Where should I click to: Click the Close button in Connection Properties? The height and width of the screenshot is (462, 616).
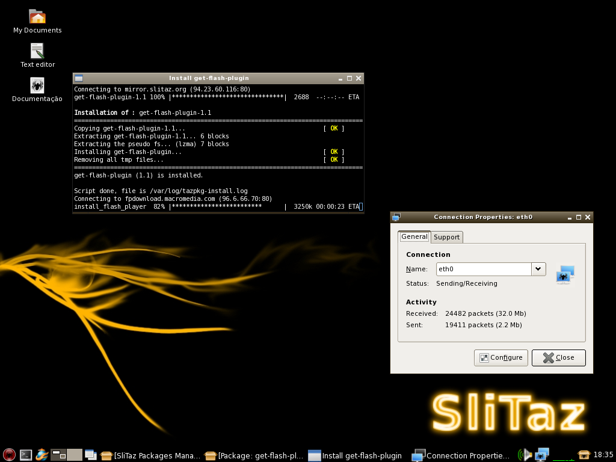(559, 357)
